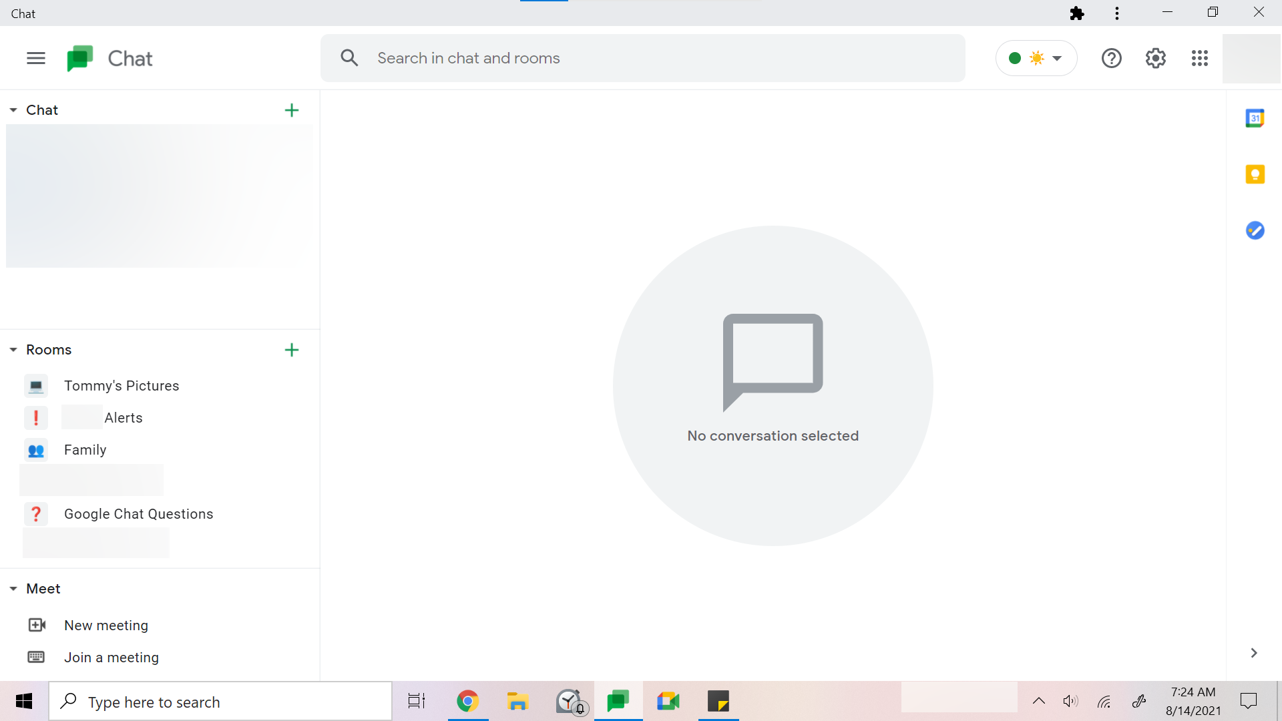Collapse the Rooms section
Image resolution: width=1282 pixels, height=721 pixels.
click(13, 350)
